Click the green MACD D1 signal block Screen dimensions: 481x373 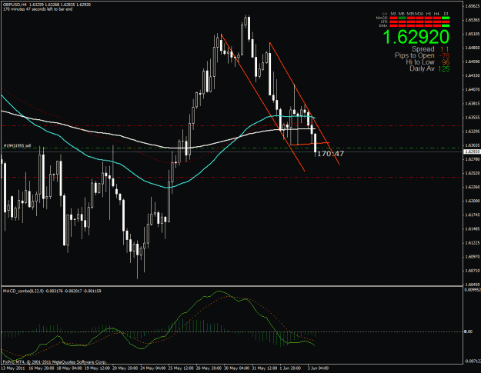click(x=446, y=18)
